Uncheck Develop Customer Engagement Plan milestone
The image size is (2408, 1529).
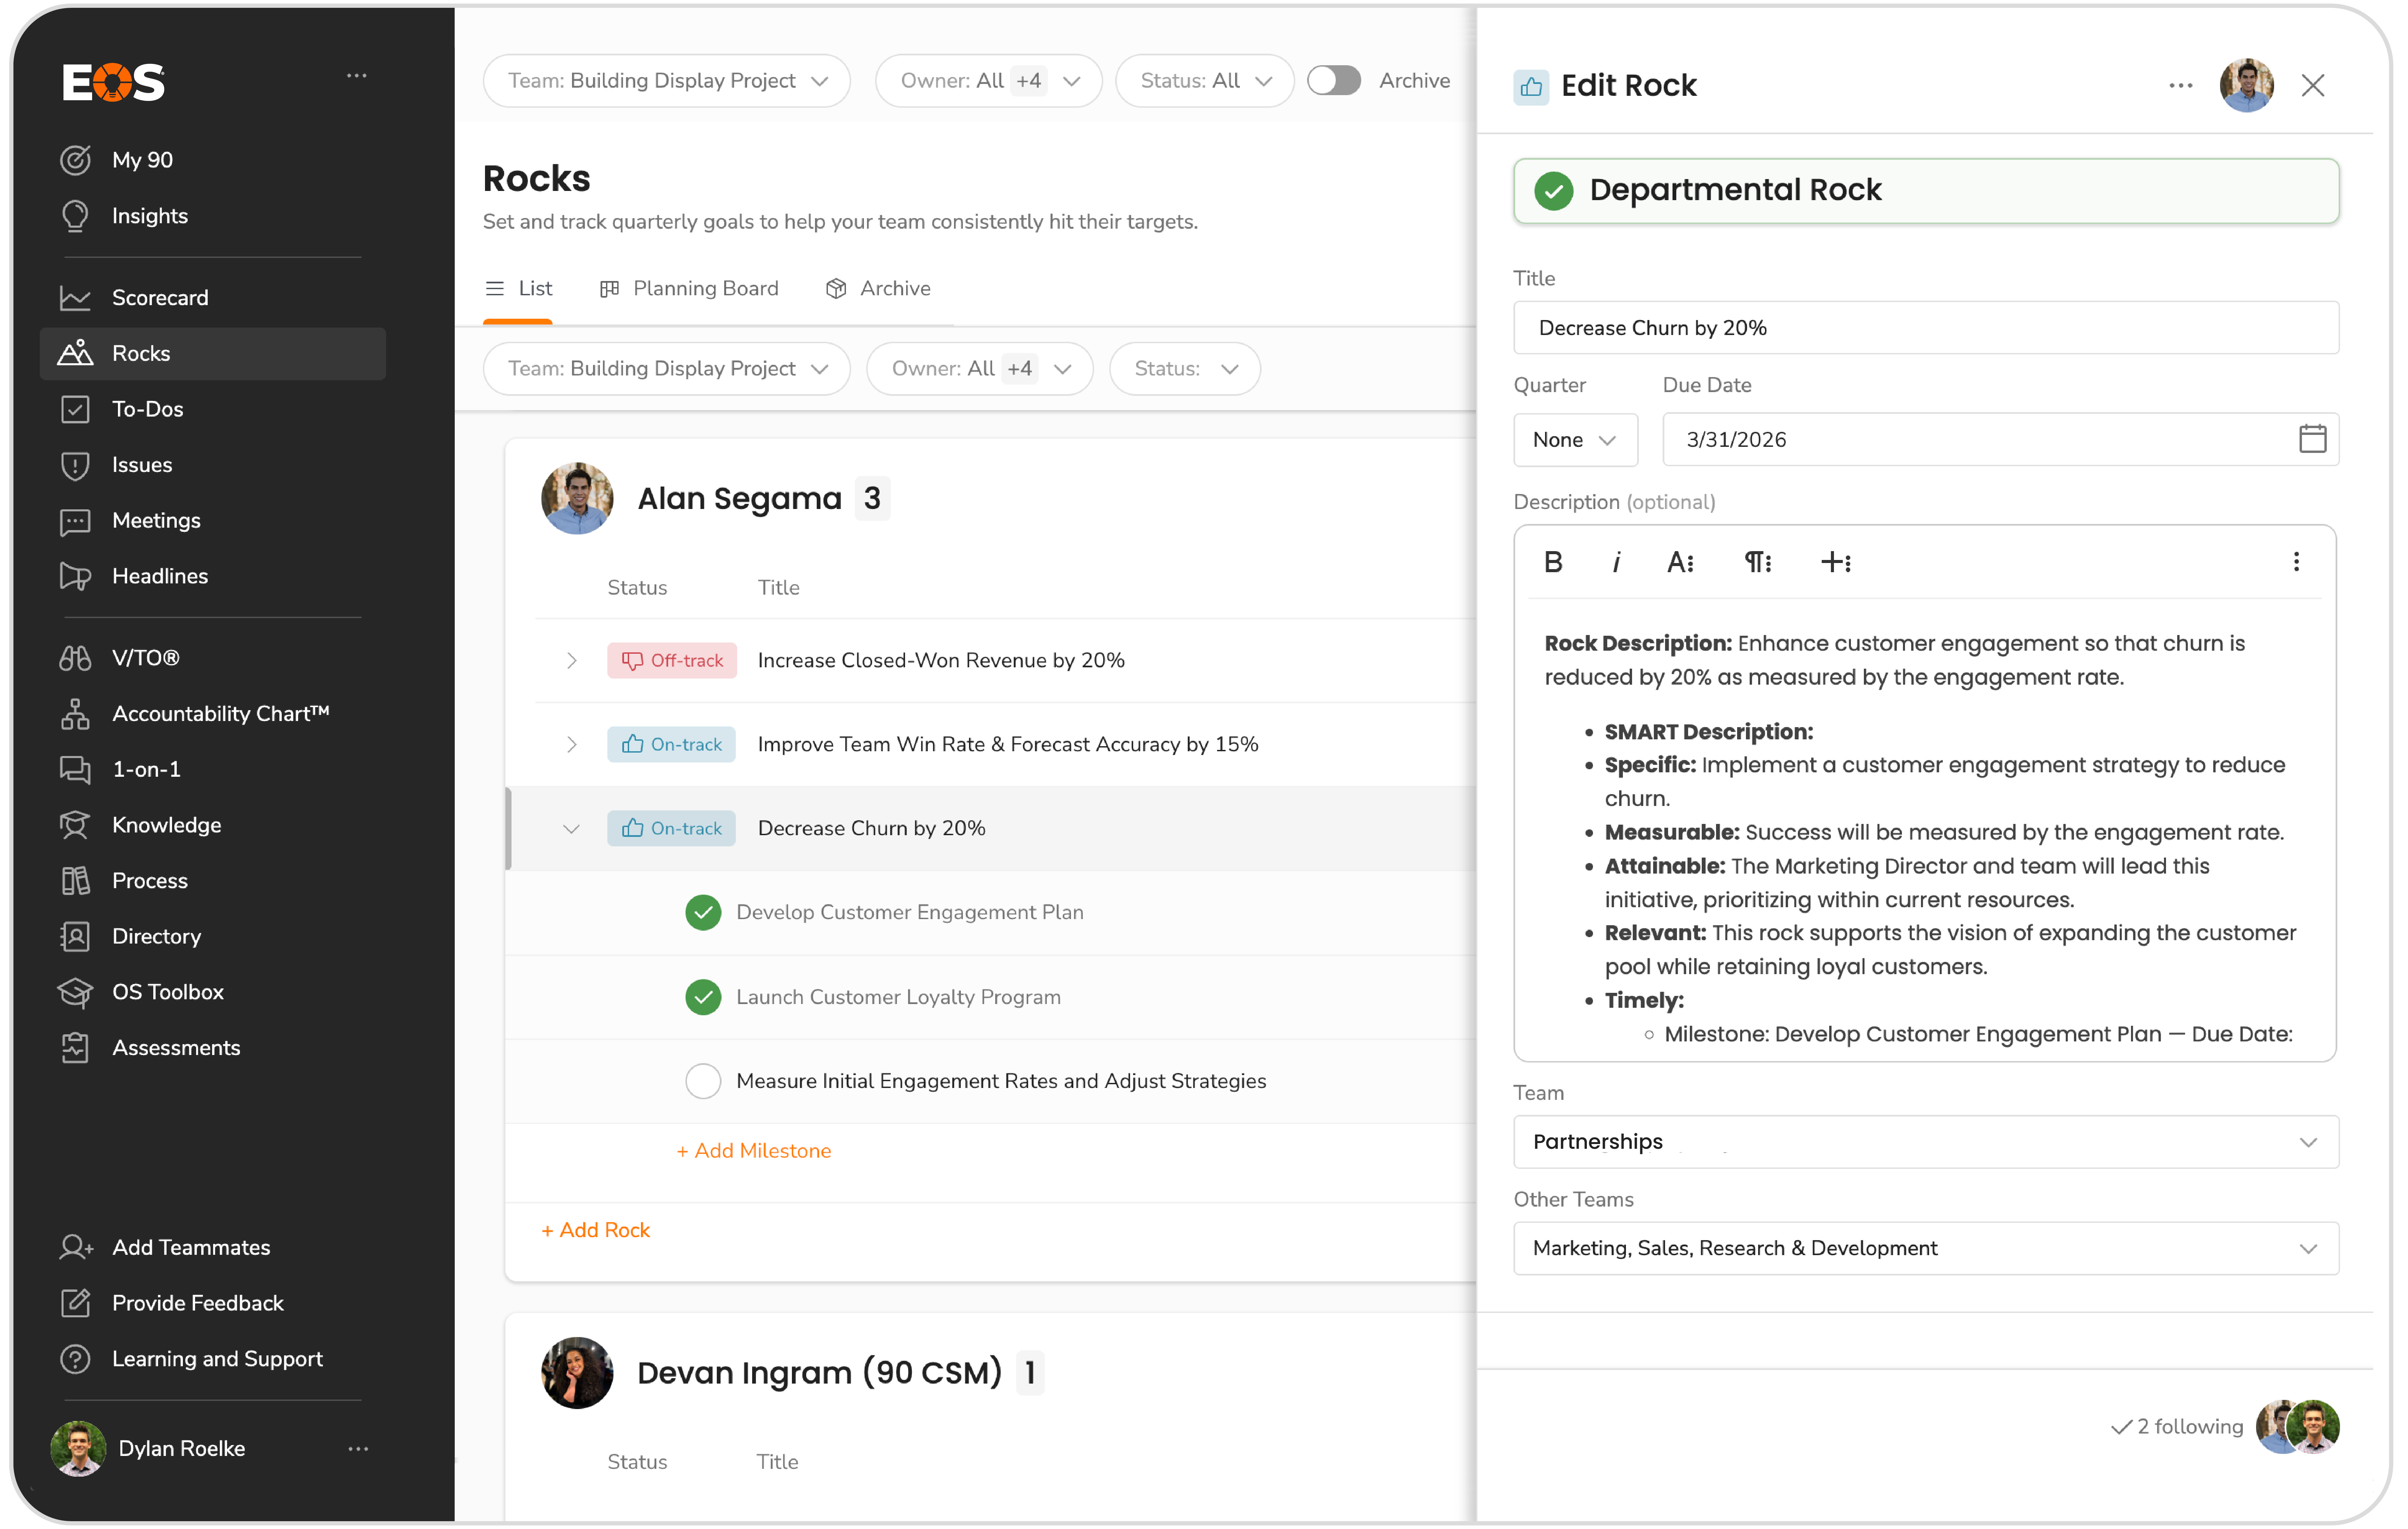click(x=703, y=912)
